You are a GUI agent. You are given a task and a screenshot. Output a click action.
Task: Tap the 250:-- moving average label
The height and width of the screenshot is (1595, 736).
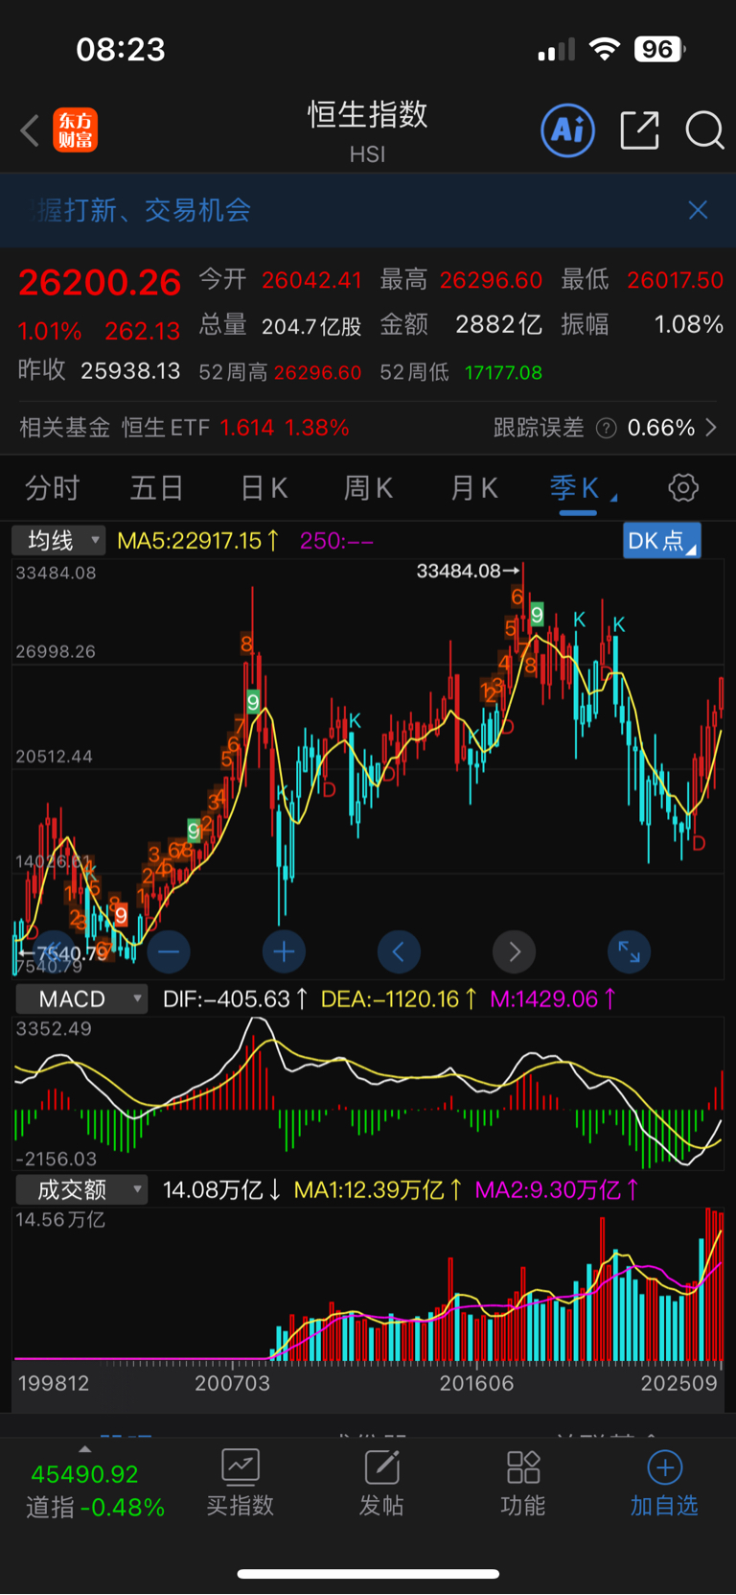pyautogui.click(x=336, y=540)
